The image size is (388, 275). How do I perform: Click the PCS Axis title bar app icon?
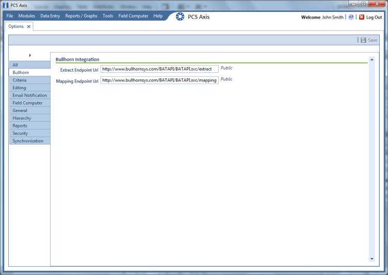pos(6,5)
